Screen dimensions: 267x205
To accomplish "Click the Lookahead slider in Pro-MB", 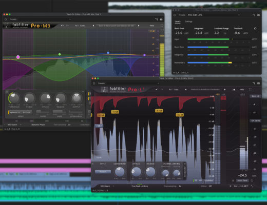I will coord(76,112).
